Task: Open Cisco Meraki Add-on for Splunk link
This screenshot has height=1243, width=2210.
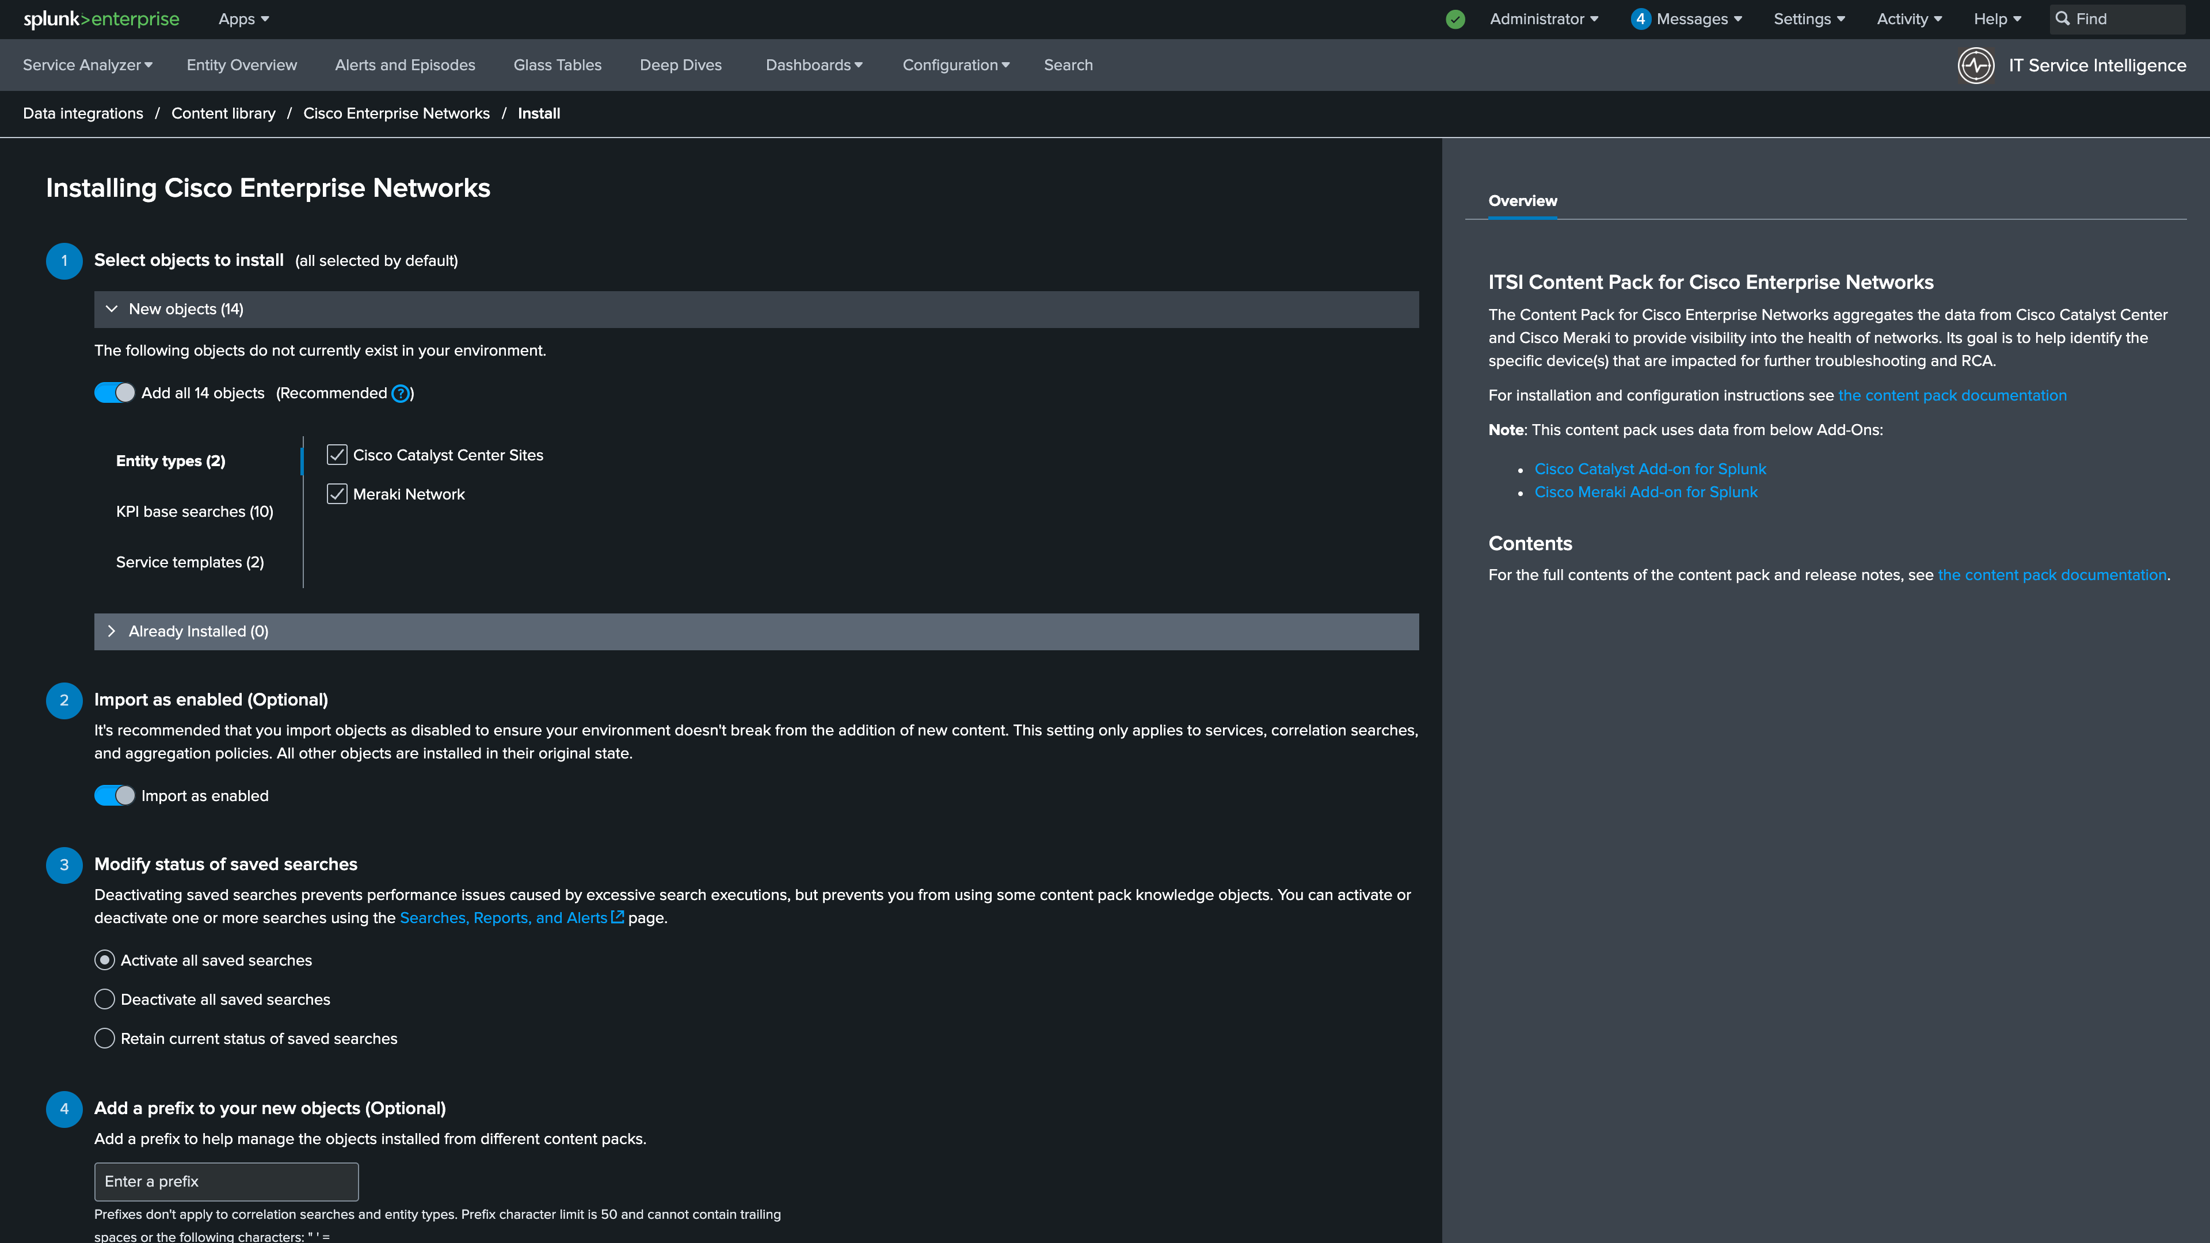Action: click(x=1647, y=493)
